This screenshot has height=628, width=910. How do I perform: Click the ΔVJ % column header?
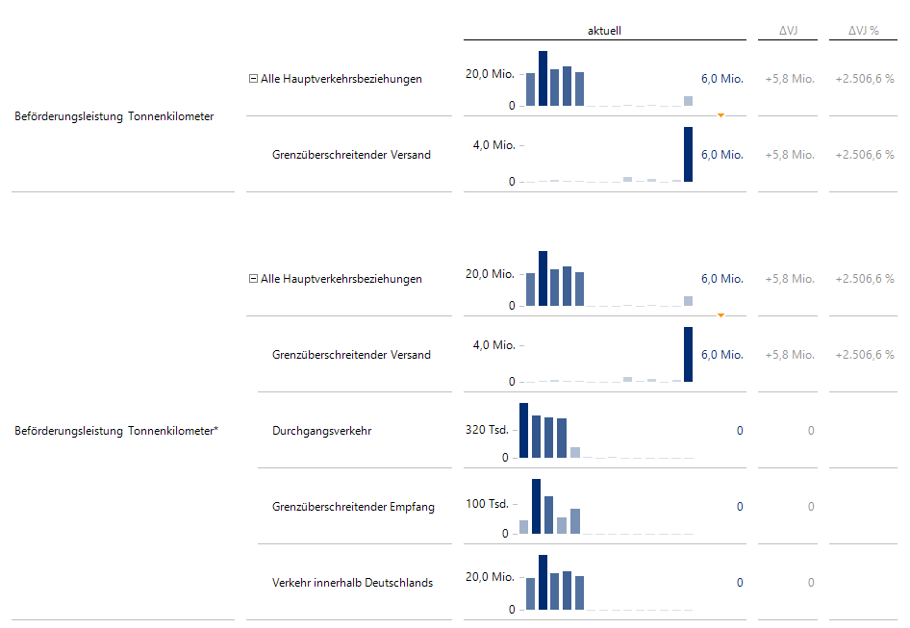pyautogui.click(x=863, y=31)
